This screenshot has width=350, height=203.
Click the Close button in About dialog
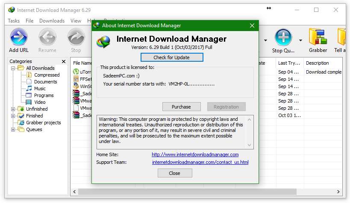point(174,173)
